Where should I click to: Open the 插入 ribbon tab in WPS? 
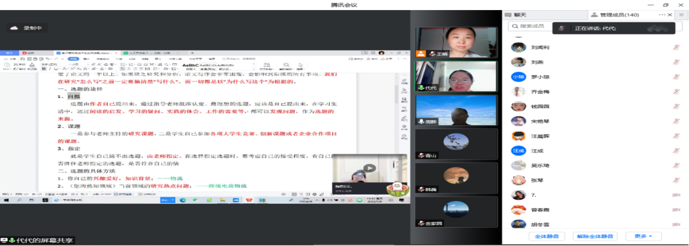tap(87, 58)
